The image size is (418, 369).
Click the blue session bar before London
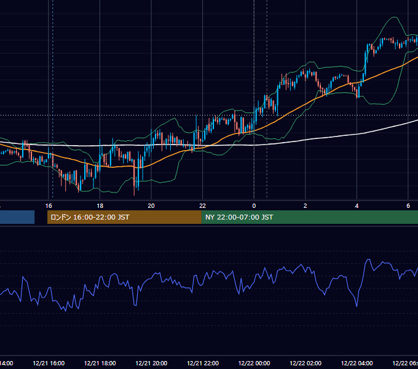click(x=17, y=217)
